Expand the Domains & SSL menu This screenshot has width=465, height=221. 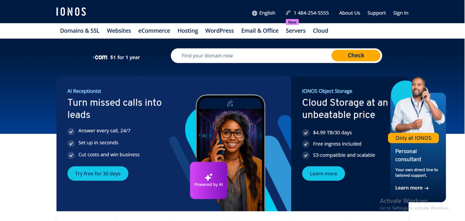(80, 31)
